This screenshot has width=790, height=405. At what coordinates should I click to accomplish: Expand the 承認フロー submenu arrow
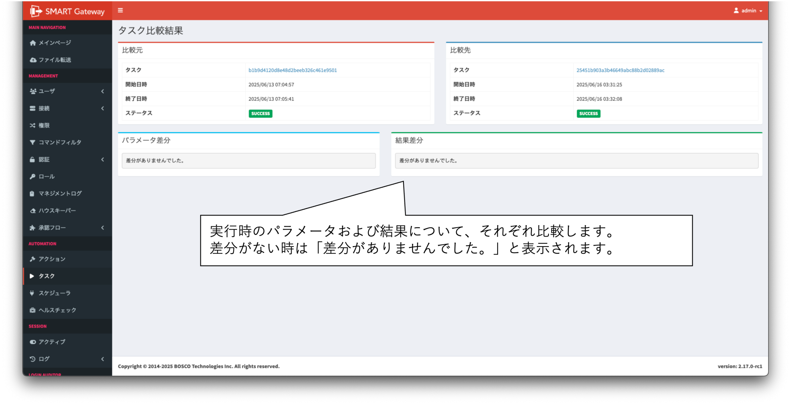(102, 228)
